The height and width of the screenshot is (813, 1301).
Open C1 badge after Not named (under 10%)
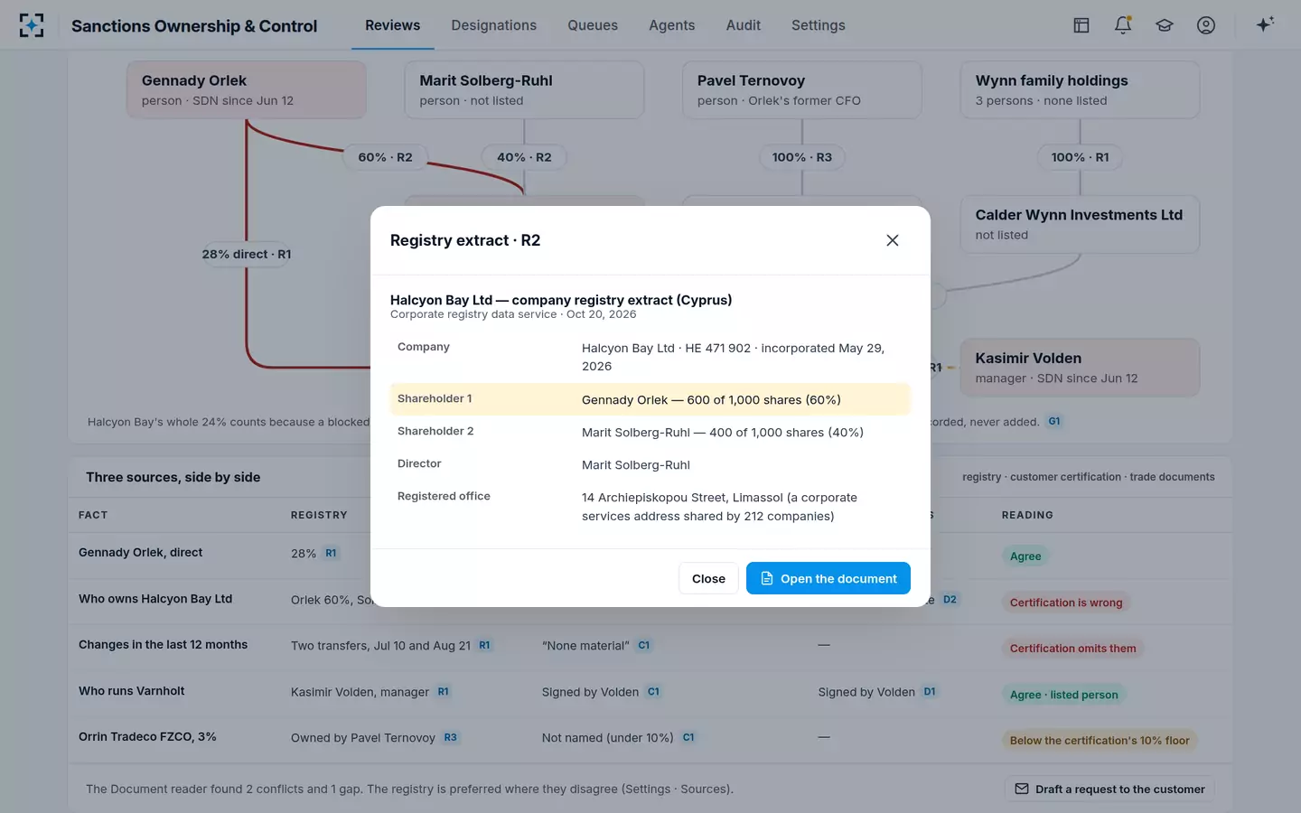pyautogui.click(x=688, y=737)
